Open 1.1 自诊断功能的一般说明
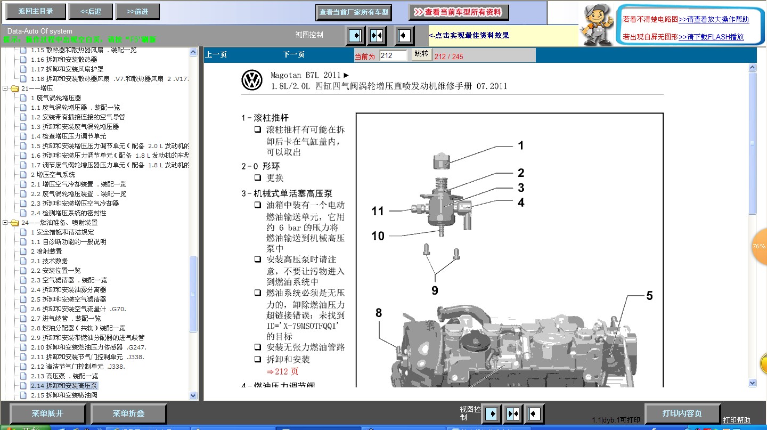The image size is (767, 430). pyautogui.click(x=69, y=242)
